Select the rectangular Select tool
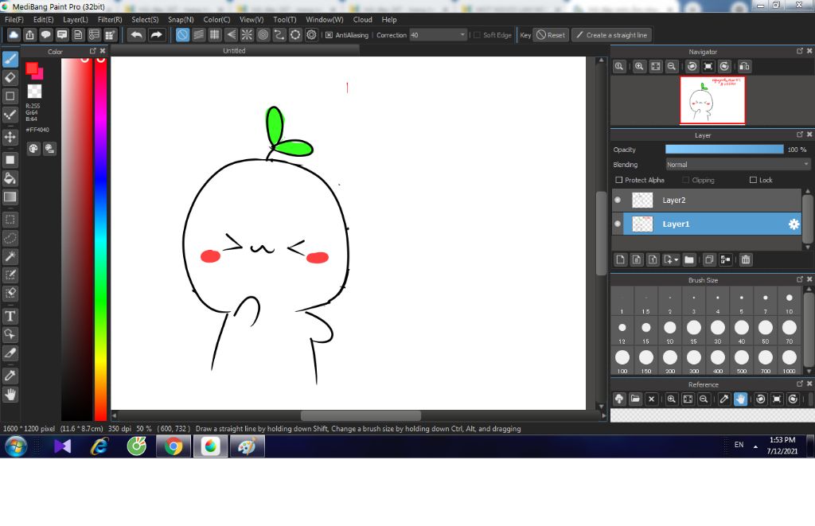The width and height of the screenshot is (815, 526). pos(10,220)
